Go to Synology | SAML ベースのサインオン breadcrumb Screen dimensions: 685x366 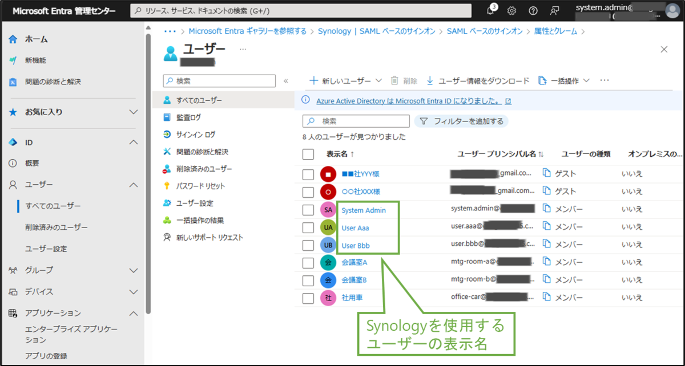(x=378, y=31)
